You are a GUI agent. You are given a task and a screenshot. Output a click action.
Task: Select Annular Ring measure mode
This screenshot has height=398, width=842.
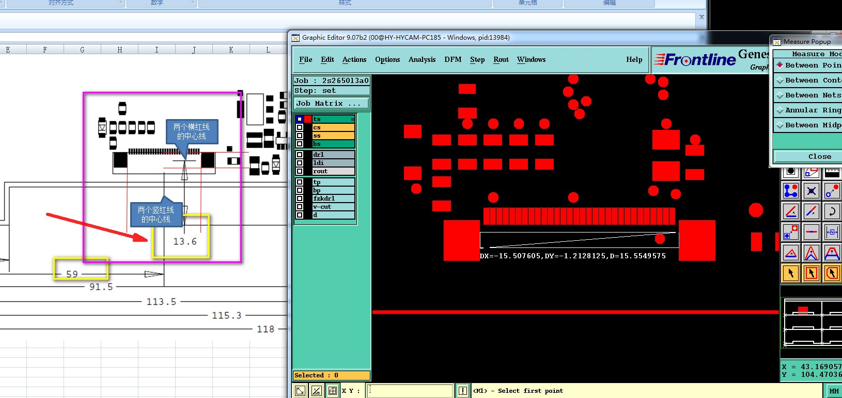tap(808, 110)
